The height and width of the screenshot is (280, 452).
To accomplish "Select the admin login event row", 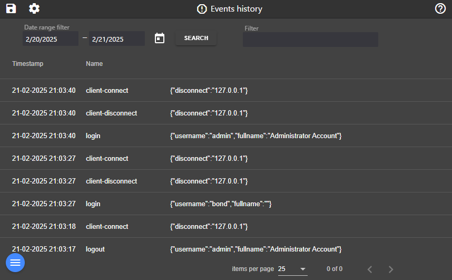I will pos(226,136).
